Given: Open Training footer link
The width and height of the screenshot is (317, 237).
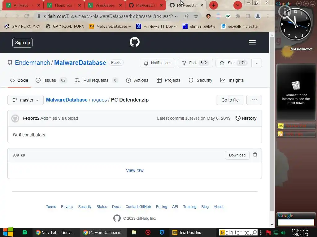Looking at the screenshot, I should (x=190, y=206).
